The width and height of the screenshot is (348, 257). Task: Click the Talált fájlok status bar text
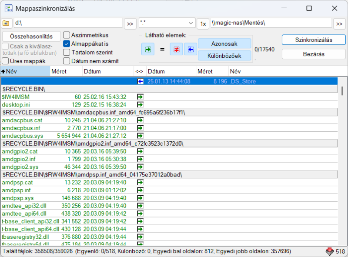147,251
